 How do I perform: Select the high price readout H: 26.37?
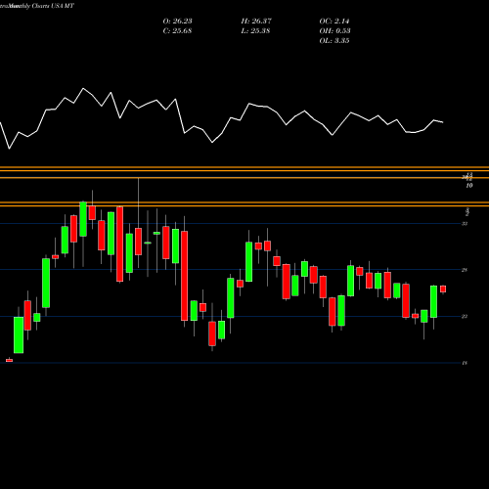pyautogui.click(x=256, y=22)
